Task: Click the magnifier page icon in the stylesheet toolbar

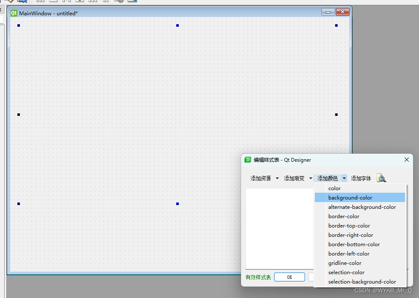Action: (x=381, y=178)
